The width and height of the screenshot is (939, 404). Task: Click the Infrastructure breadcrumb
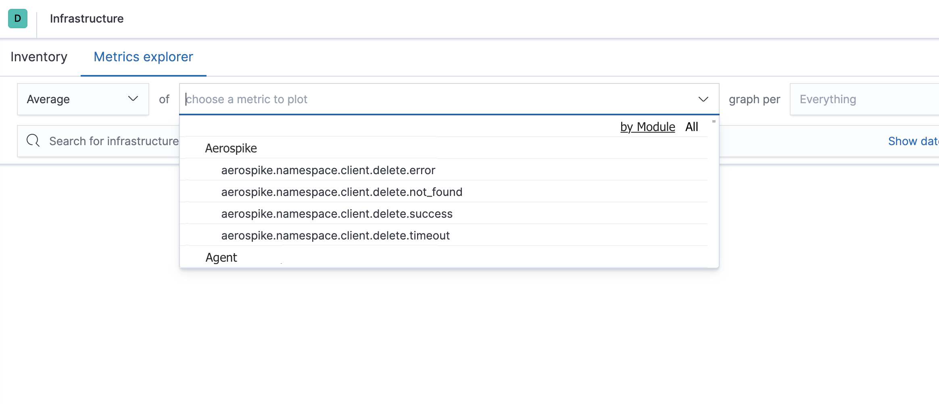click(x=87, y=19)
